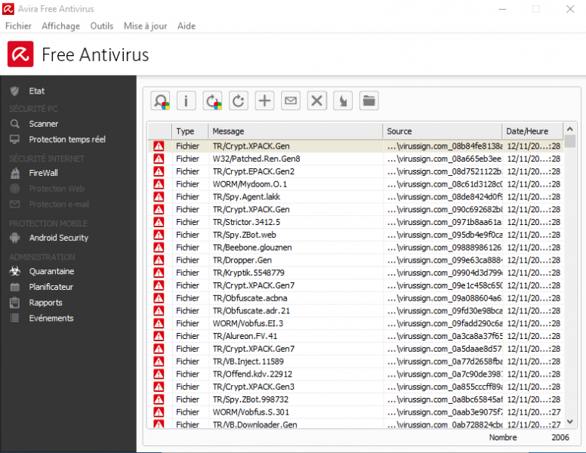
Task: Select the TR/Spy.ZBot.web row
Action: click(356, 235)
